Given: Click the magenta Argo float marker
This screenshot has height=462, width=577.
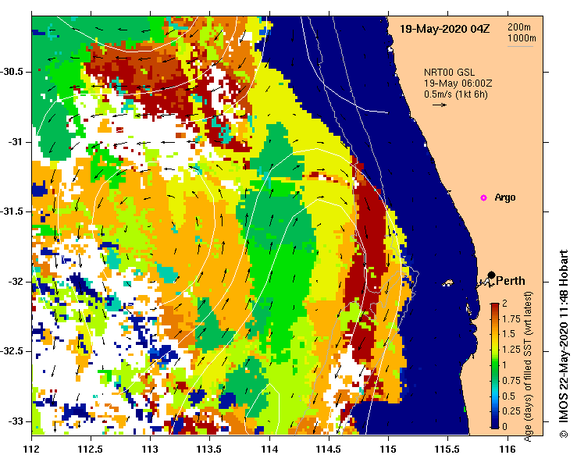Looking at the screenshot, I should 483,198.
